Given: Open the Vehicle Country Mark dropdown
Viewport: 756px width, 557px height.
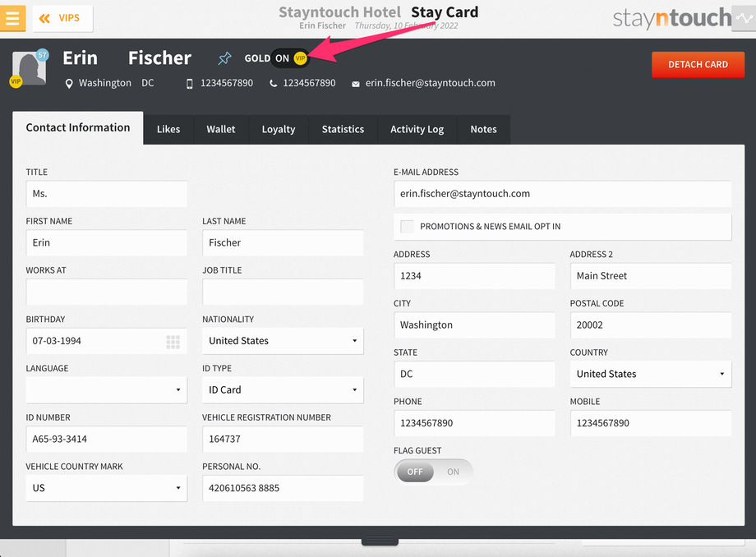Looking at the screenshot, I should (107, 489).
